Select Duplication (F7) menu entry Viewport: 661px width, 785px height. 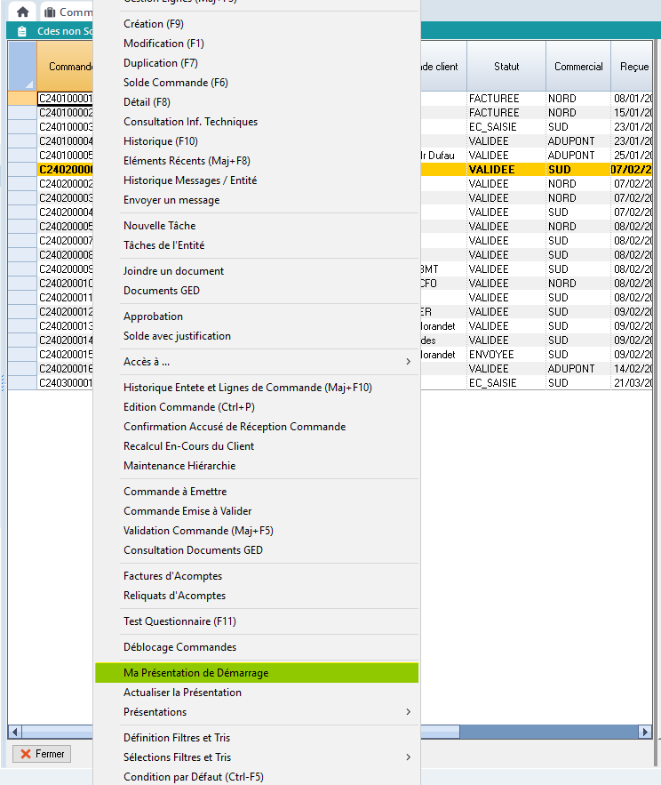point(161,63)
